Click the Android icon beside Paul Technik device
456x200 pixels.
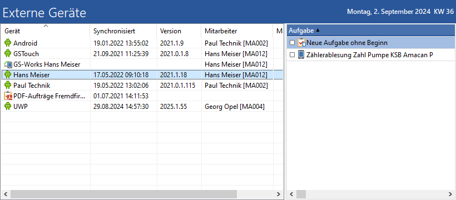click(x=8, y=85)
